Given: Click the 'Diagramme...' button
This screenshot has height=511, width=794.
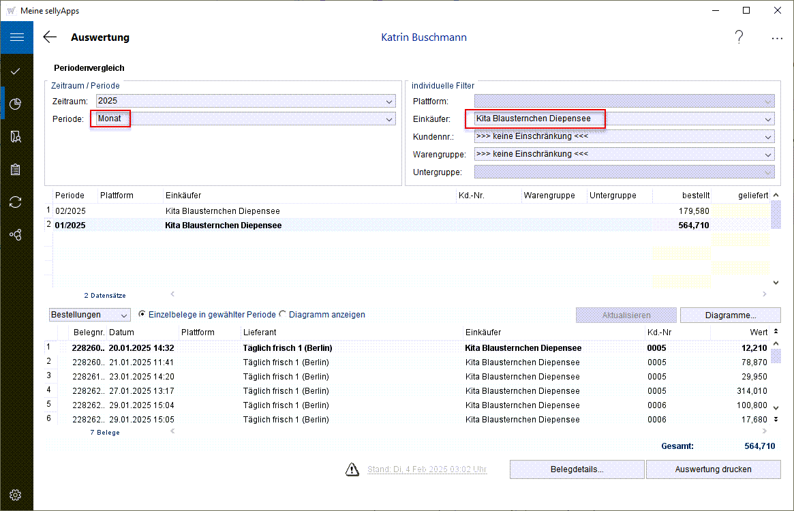Looking at the screenshot, I should click(730, 315).
